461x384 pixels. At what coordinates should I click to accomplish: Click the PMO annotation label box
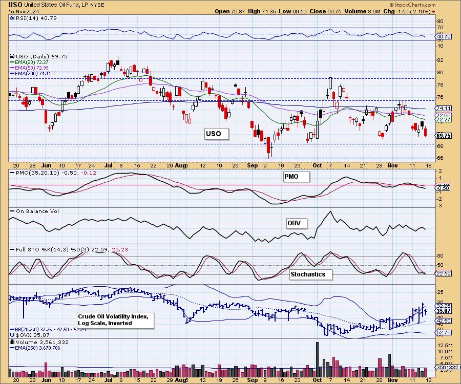pos(297,177)
